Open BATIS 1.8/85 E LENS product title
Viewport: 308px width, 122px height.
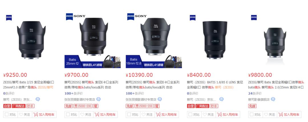215,85
